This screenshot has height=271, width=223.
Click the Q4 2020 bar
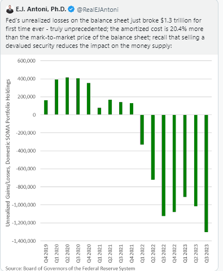(89, 99)
